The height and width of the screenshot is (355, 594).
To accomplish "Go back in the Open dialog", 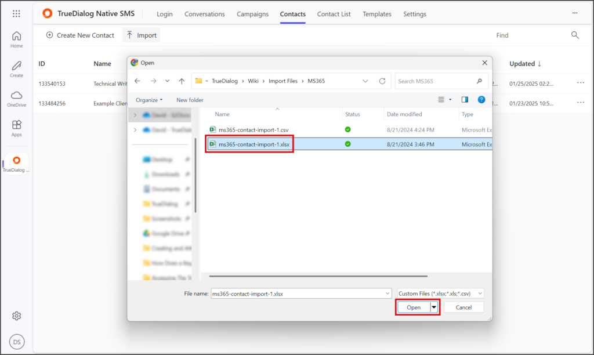I will click(x=137, y=81).
